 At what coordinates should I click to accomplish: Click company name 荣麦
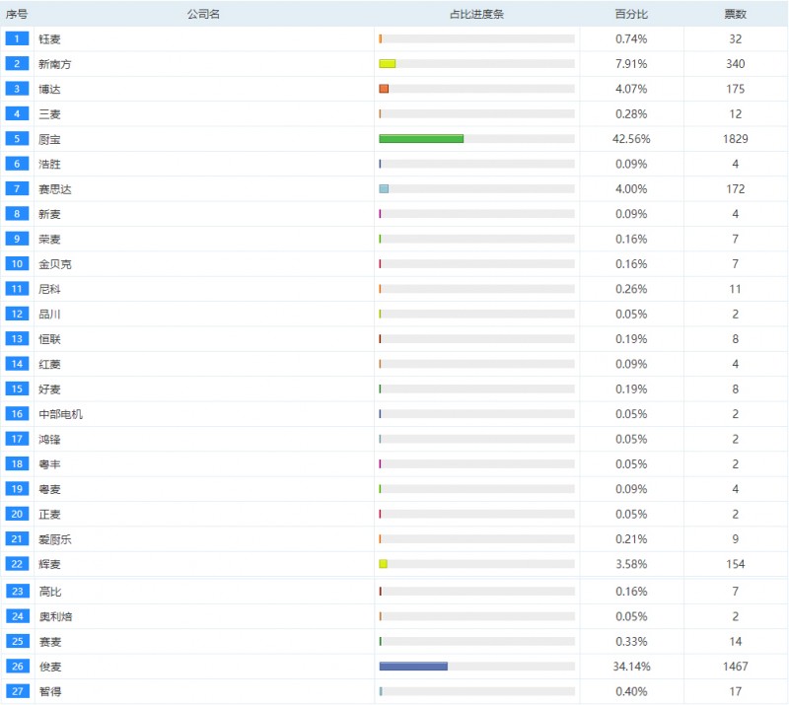[49, 239]
